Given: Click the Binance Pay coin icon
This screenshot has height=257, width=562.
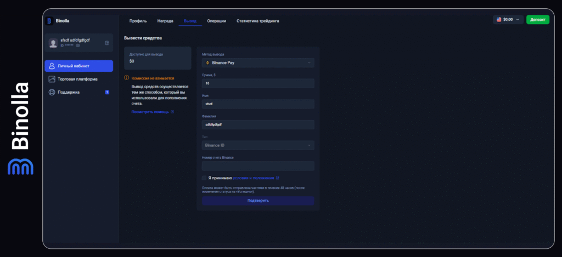Looking at the screenshot, I should coord(207,63).
